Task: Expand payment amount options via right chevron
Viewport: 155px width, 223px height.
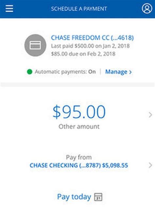Action: pos(150,115)
